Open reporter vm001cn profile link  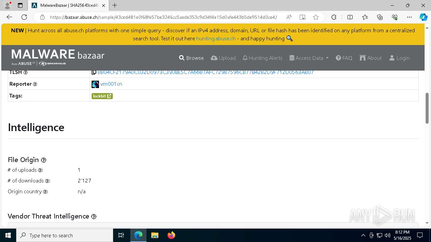point(111,84)
